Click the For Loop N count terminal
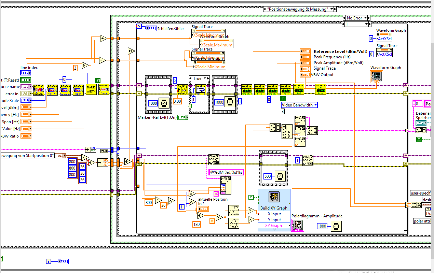434x273 pixels. point(139,26)
